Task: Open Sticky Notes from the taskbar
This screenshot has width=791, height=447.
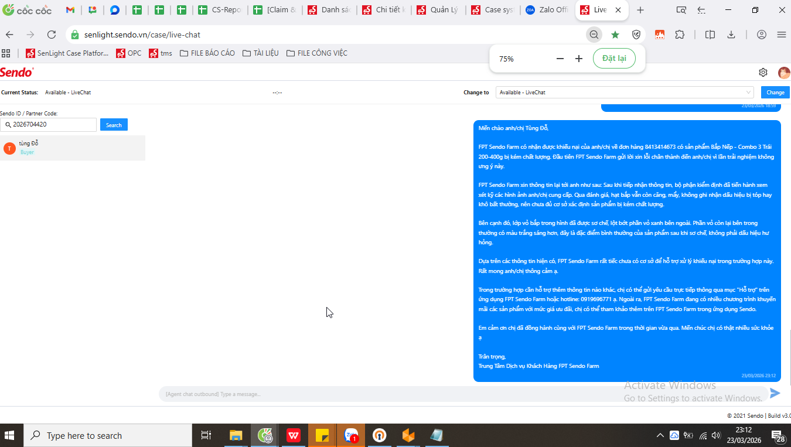Action: [x=322, y=435]
